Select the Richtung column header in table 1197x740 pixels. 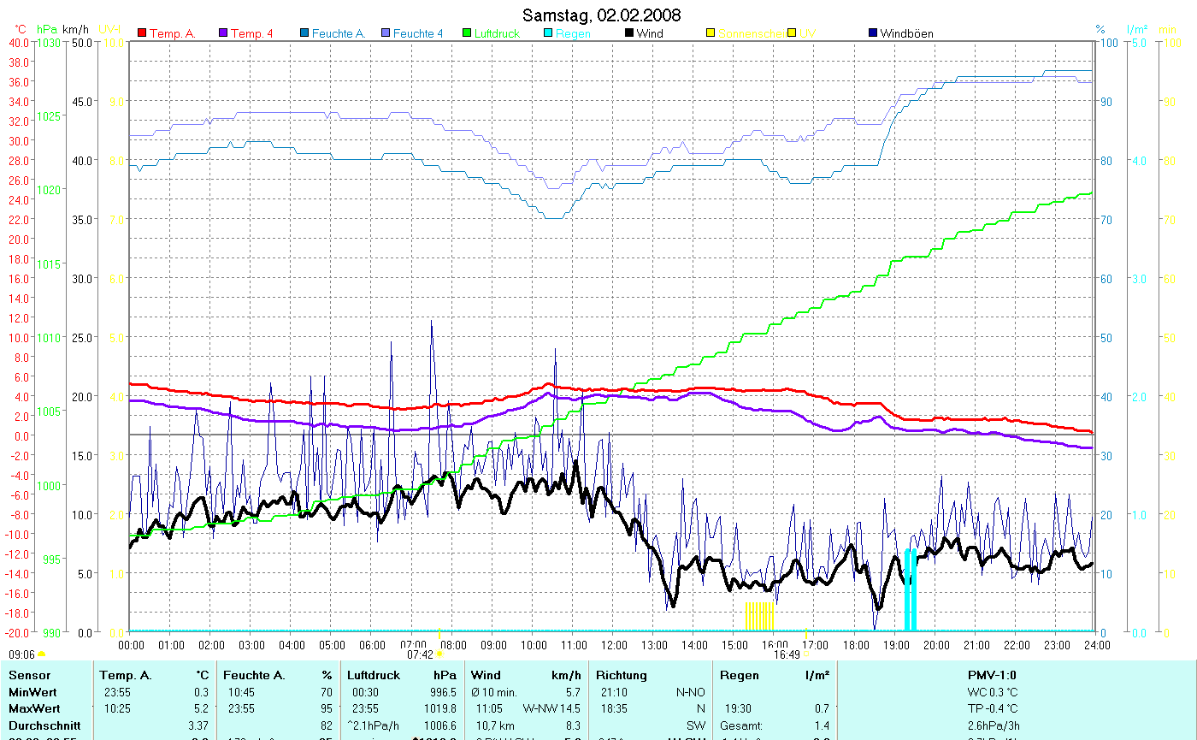(x=622, y=675)
